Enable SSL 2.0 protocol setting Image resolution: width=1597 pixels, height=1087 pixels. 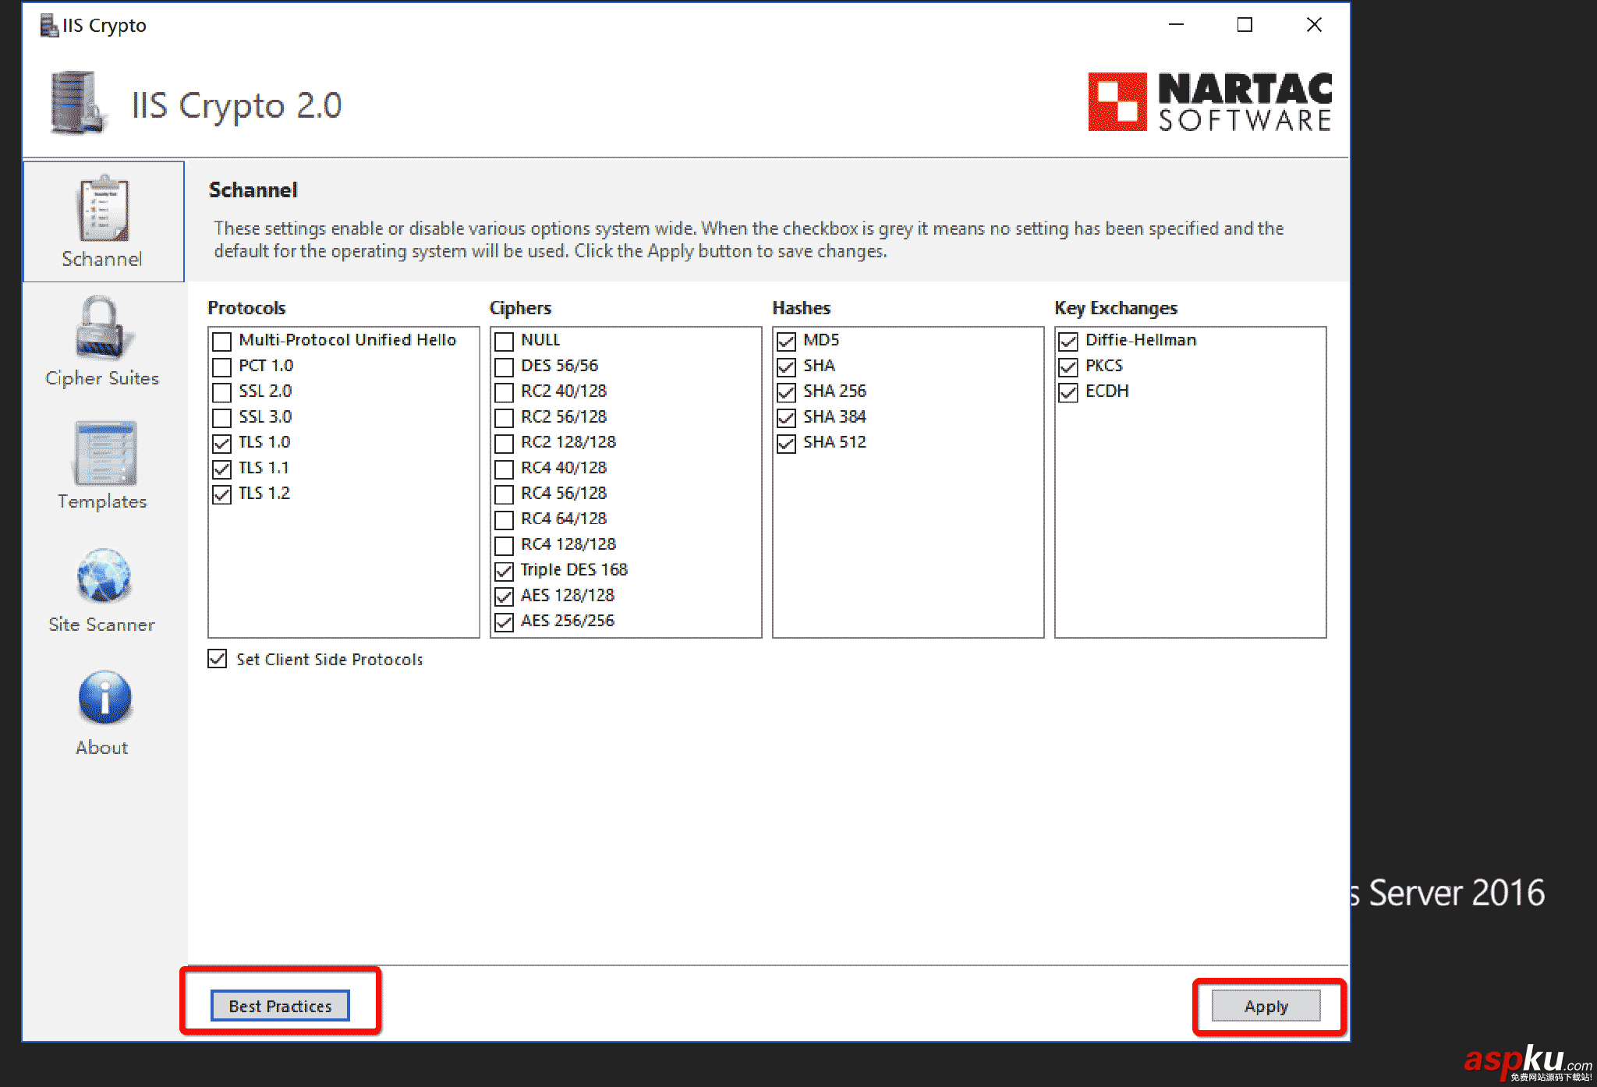[x=222, y=391]
